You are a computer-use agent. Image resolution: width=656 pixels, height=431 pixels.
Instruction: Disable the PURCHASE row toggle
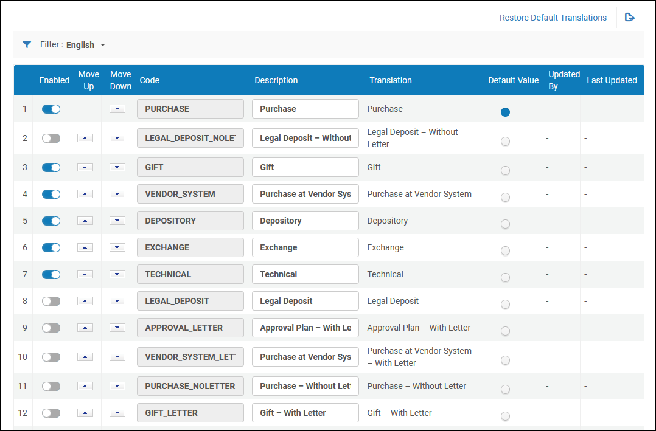[x=51, y=109]
